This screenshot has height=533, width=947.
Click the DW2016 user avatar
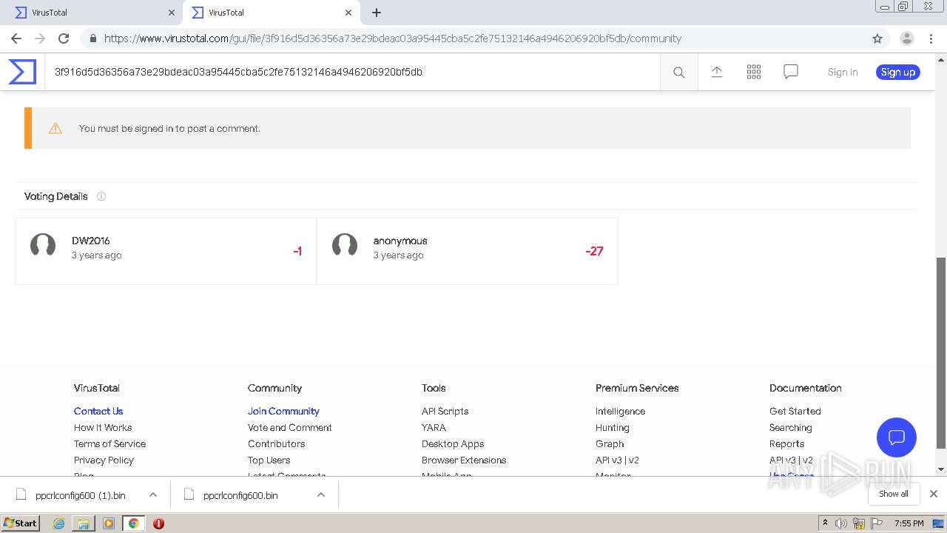[43, 245]
